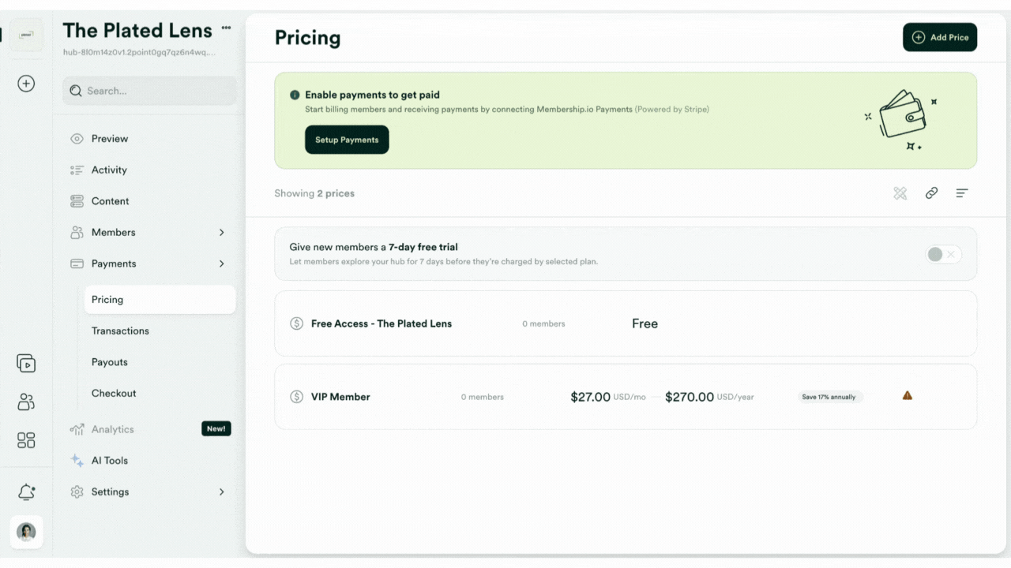Click '0 members' on Free Access row
1011x568 pixels.
point(543,324)
